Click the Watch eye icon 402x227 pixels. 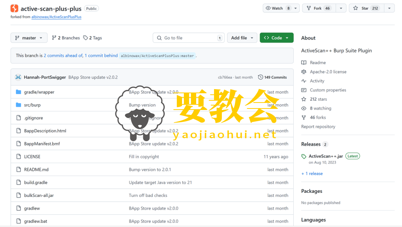[x=268, y=8]
